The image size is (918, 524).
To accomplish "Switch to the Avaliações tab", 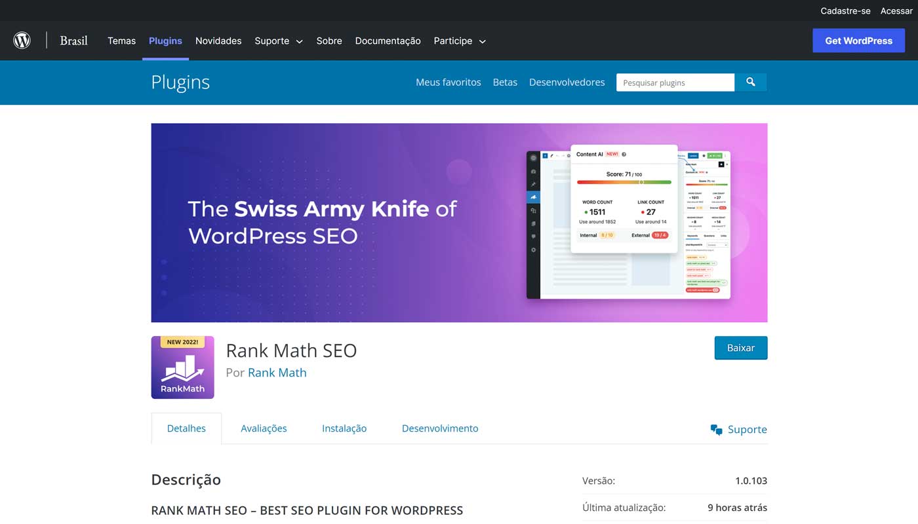I will pos(264,428).
